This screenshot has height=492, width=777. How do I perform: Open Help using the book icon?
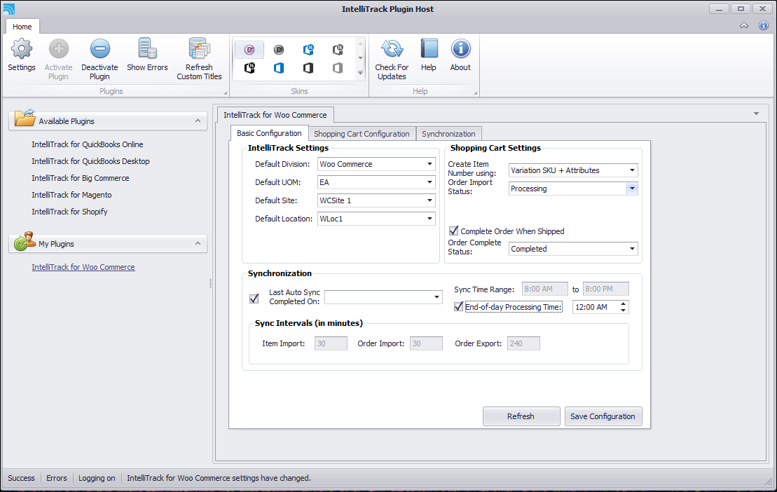pyautogui.click(x=429, y=48)
